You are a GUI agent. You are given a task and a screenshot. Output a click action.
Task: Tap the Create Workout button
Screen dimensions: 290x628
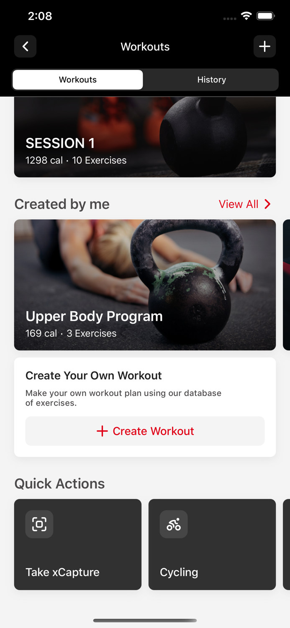[x=145, y=431]
